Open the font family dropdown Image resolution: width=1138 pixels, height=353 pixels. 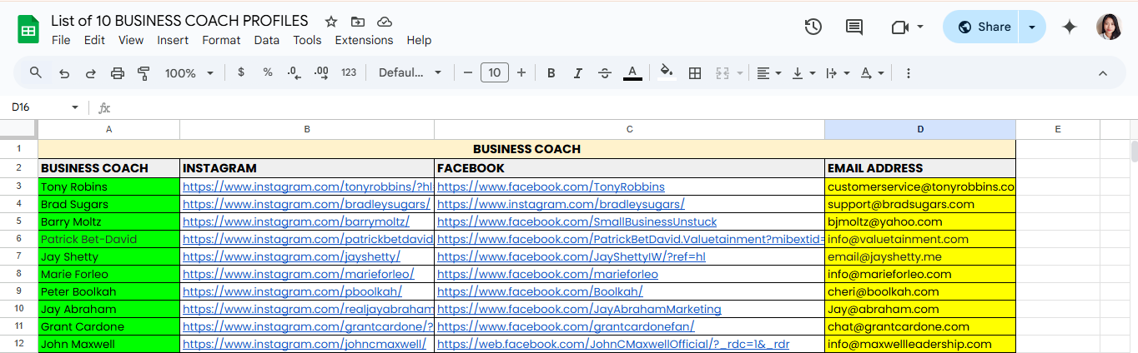click(x=410, y=73)
